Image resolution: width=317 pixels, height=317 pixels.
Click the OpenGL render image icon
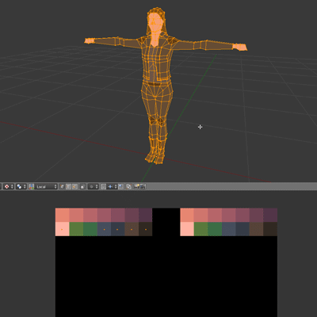point(136,186)
